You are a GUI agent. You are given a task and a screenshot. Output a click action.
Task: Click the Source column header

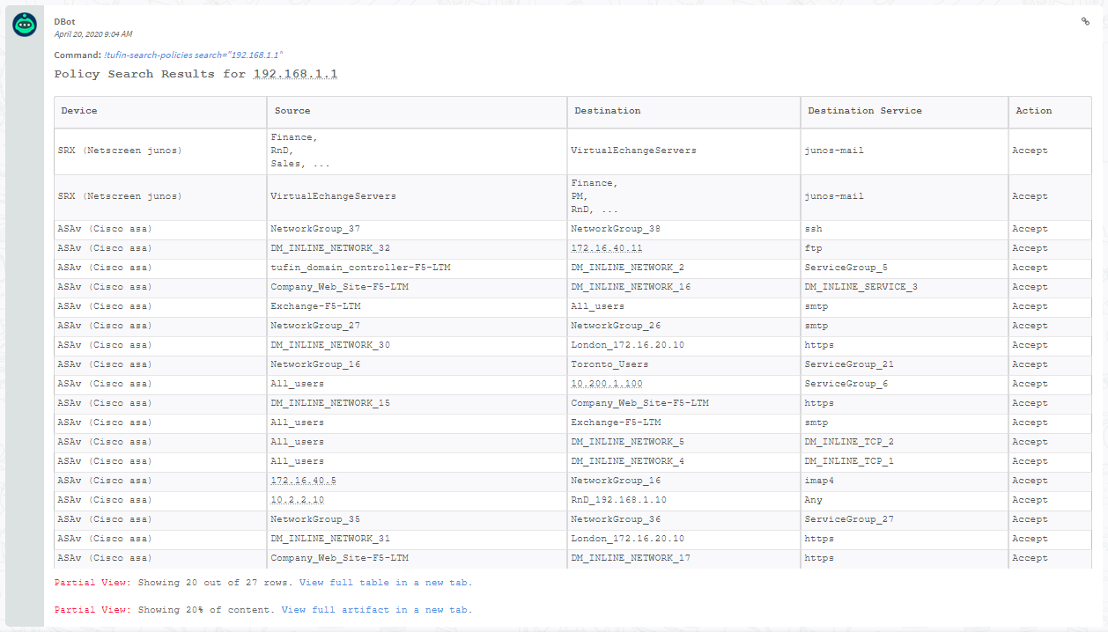pyautogui.click(x=292, y=111)
